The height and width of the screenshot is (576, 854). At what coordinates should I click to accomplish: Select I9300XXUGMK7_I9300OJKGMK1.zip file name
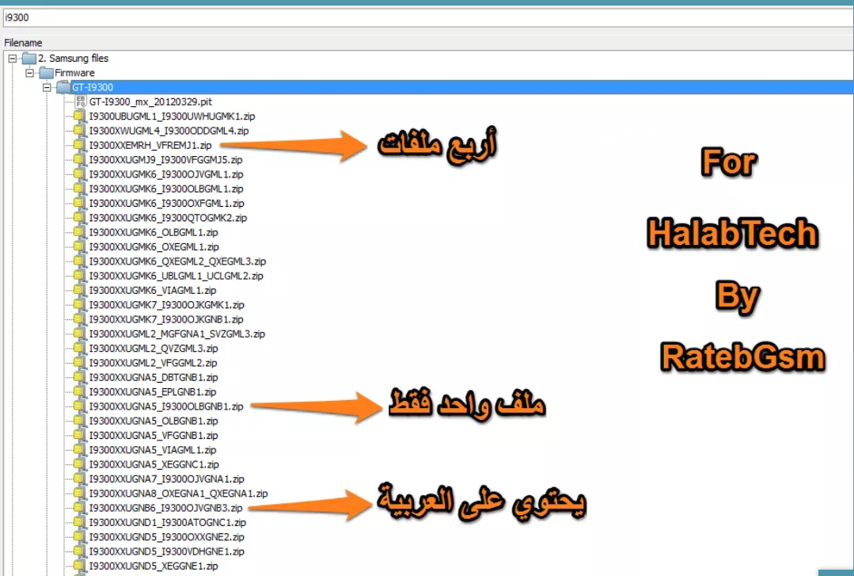click(167, 305)
